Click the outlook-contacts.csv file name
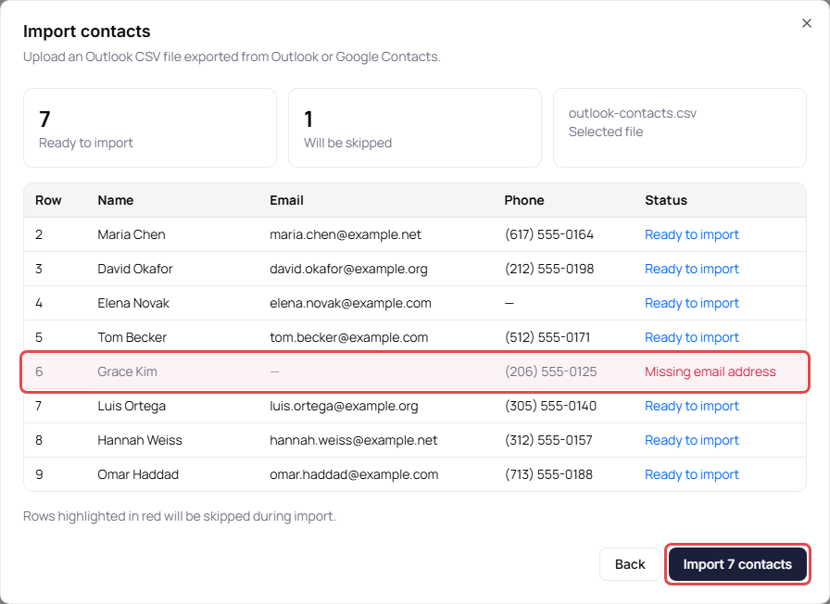830x604 pixels. [x=633, y=113]
